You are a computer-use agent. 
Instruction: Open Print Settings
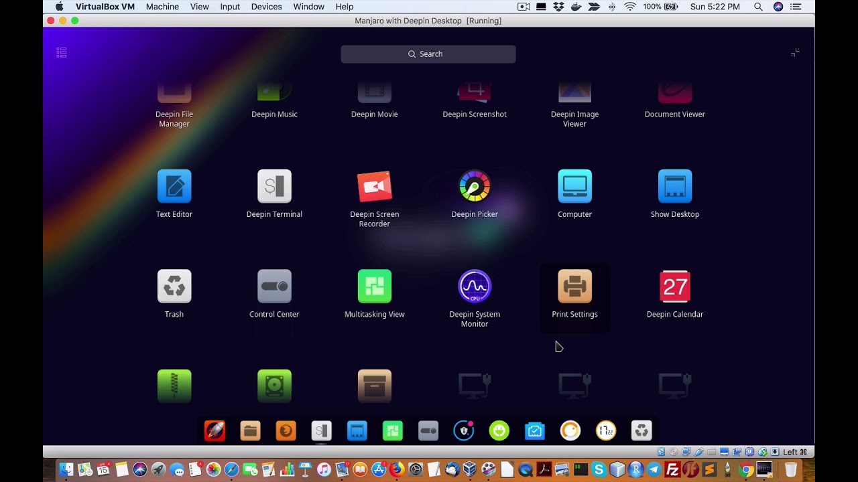574,287
